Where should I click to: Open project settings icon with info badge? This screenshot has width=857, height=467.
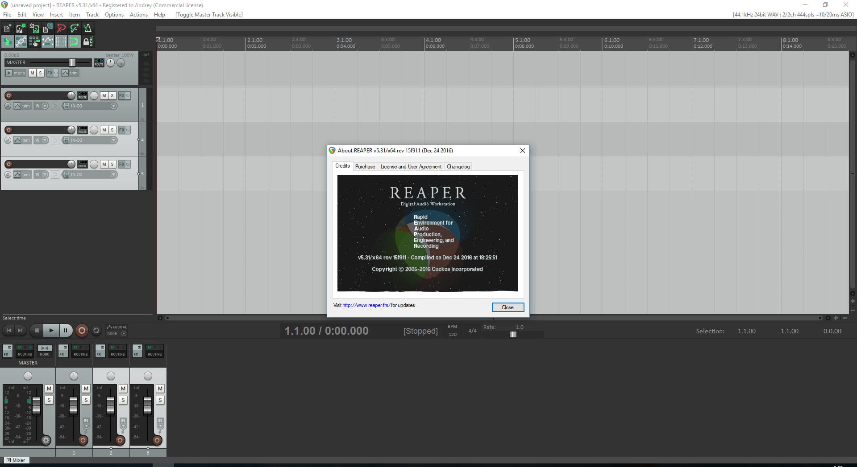coord(48,29)
